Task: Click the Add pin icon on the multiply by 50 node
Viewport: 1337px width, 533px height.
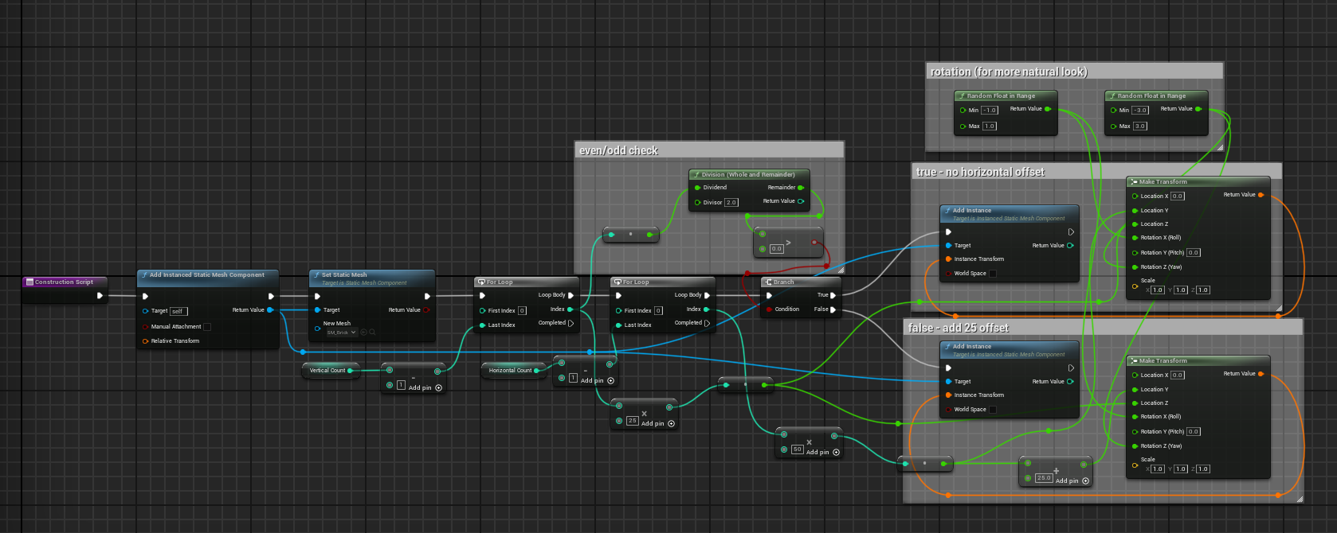Action: 836,452
